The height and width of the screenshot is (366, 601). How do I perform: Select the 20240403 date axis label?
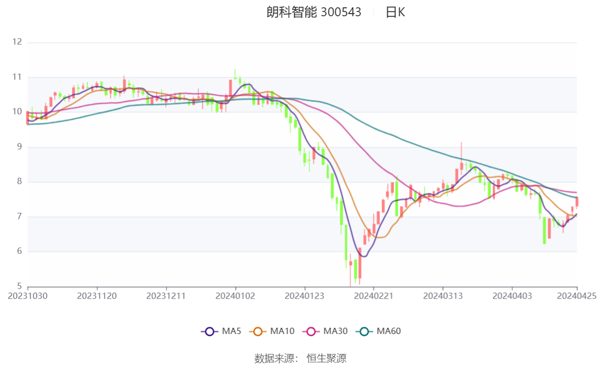(x=512, y=296)
